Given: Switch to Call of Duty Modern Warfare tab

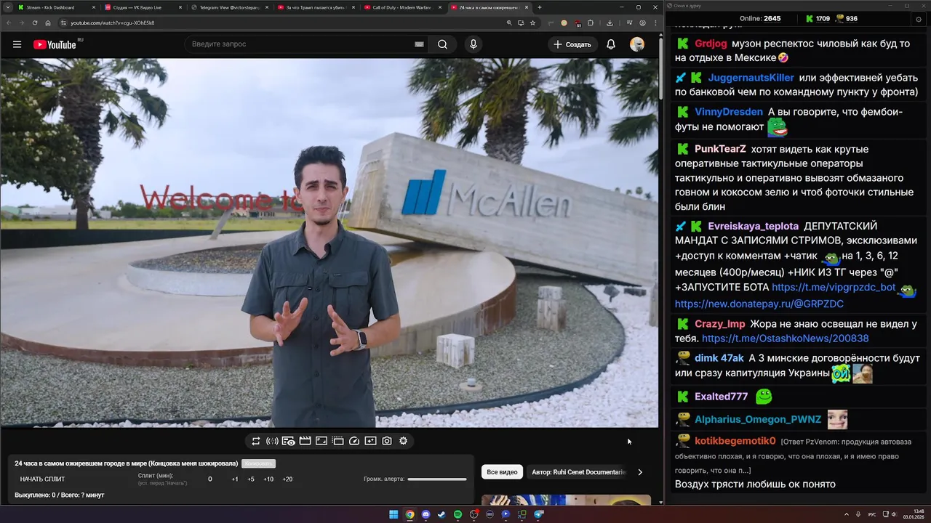Looking at the screenshot, I should (401, 7).
